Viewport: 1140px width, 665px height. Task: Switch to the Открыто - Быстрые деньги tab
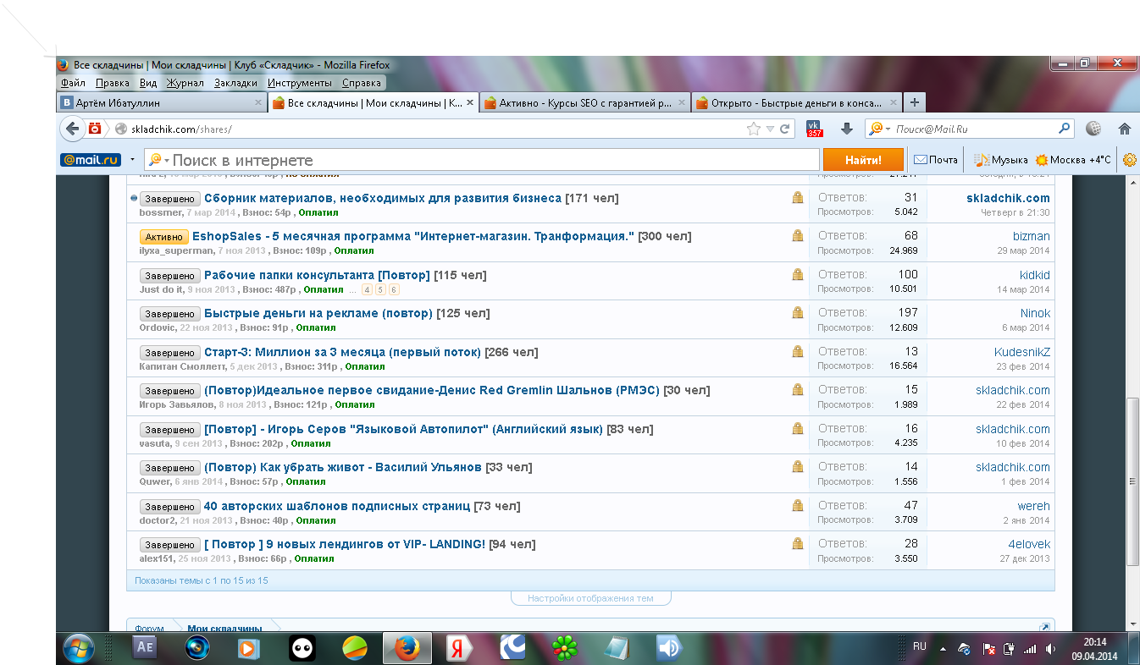point(796,102)
